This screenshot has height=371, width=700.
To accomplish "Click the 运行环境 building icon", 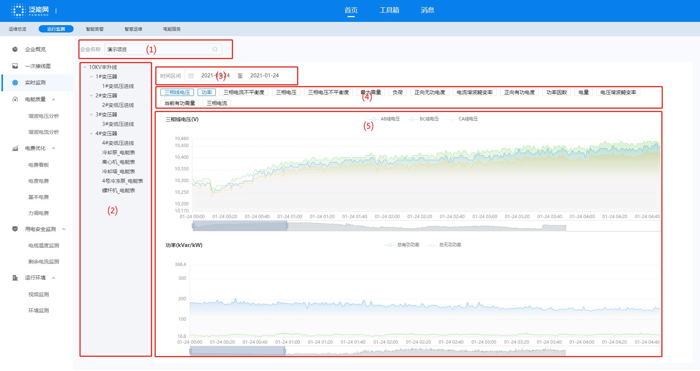I will (15, 278).
